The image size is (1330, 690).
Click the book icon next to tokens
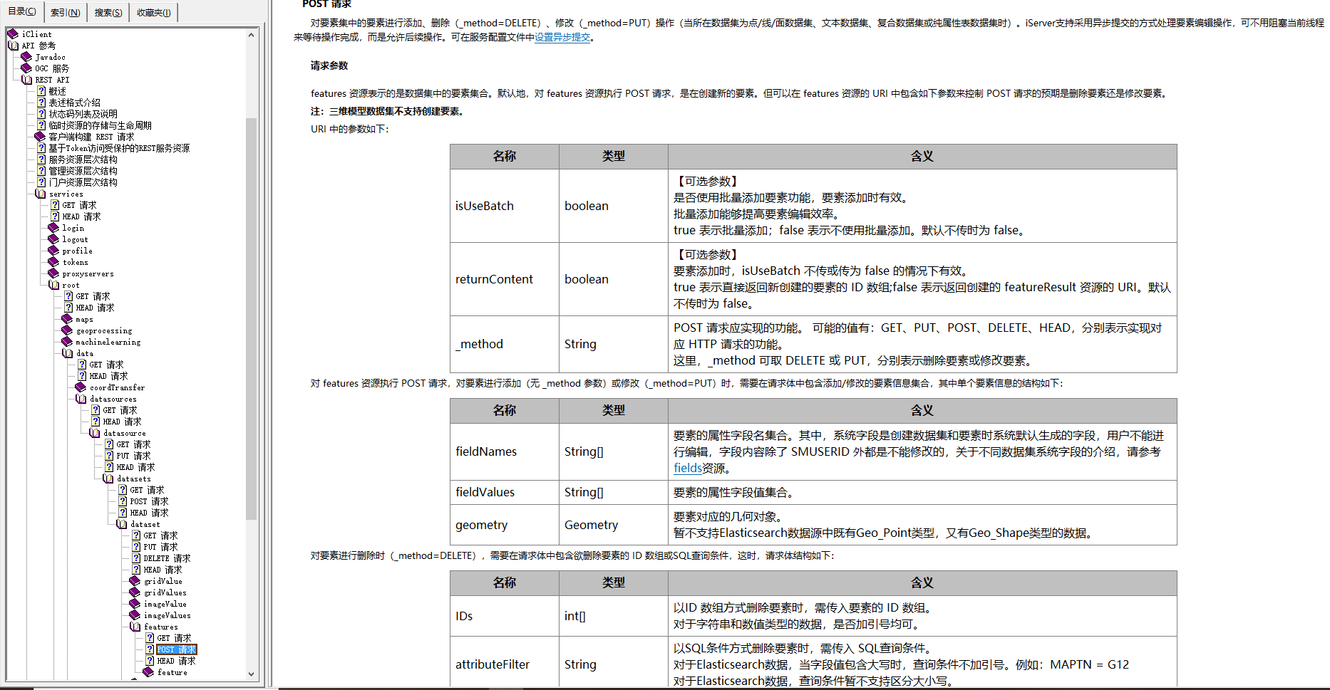[53, 262]
